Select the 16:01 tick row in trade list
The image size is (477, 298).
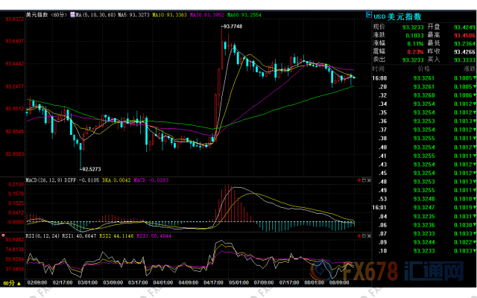[425, 208]
